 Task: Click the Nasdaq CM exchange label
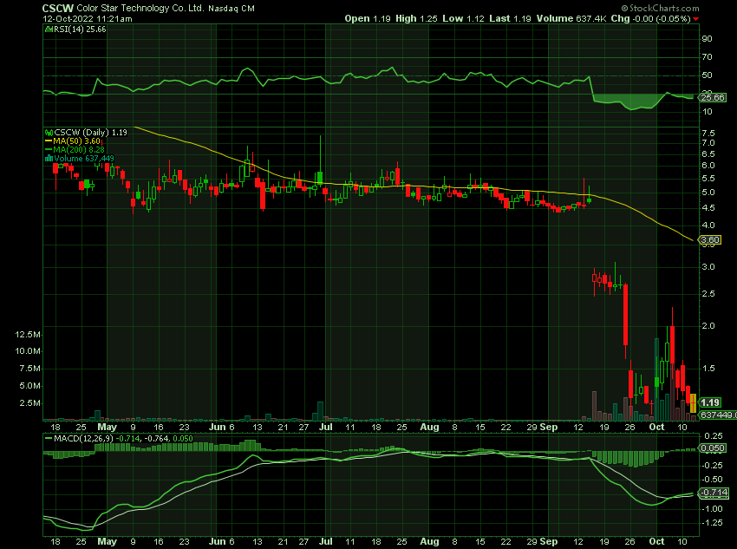point(232,9)
